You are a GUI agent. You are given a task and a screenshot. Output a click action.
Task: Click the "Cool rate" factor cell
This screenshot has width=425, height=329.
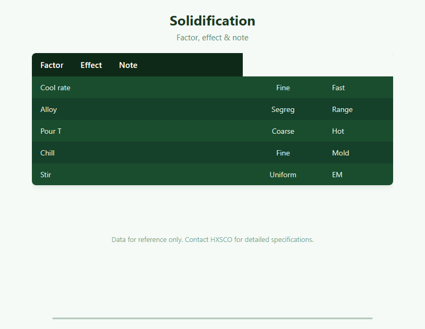coord(55,88)
